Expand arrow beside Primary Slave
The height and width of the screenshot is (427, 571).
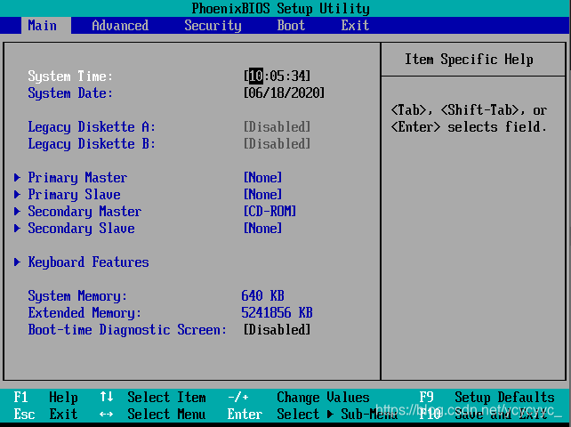(x=17, y=194)
